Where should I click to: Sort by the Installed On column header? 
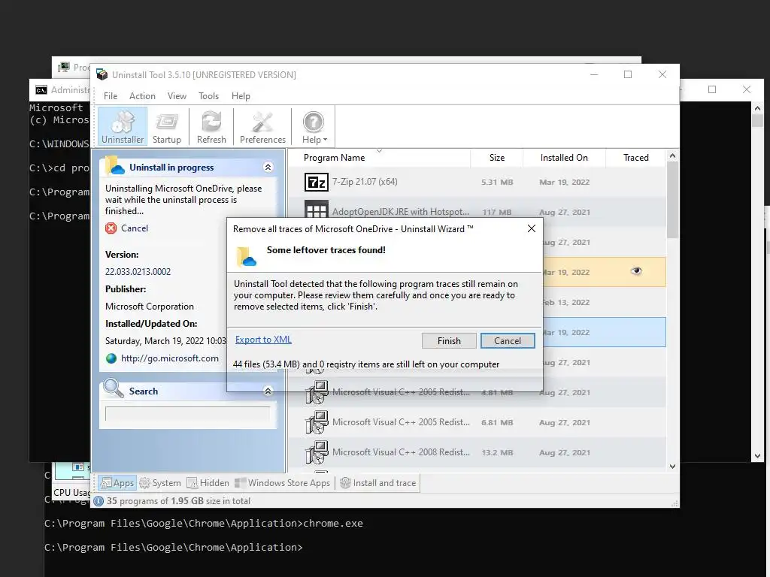(564, 158)
